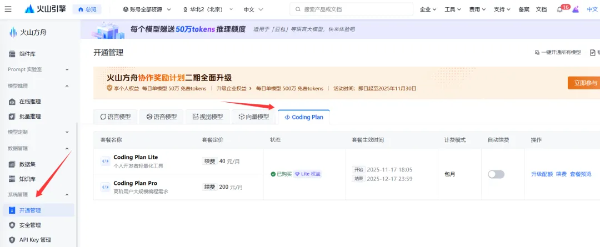Image resolution: width=600 pixels, height=247 pixels.
Task: Click the 火山引擎 logo
Action: click(45, 9)
